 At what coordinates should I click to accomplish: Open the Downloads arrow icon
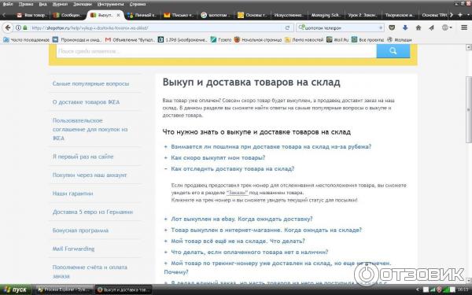coord(405,28)
